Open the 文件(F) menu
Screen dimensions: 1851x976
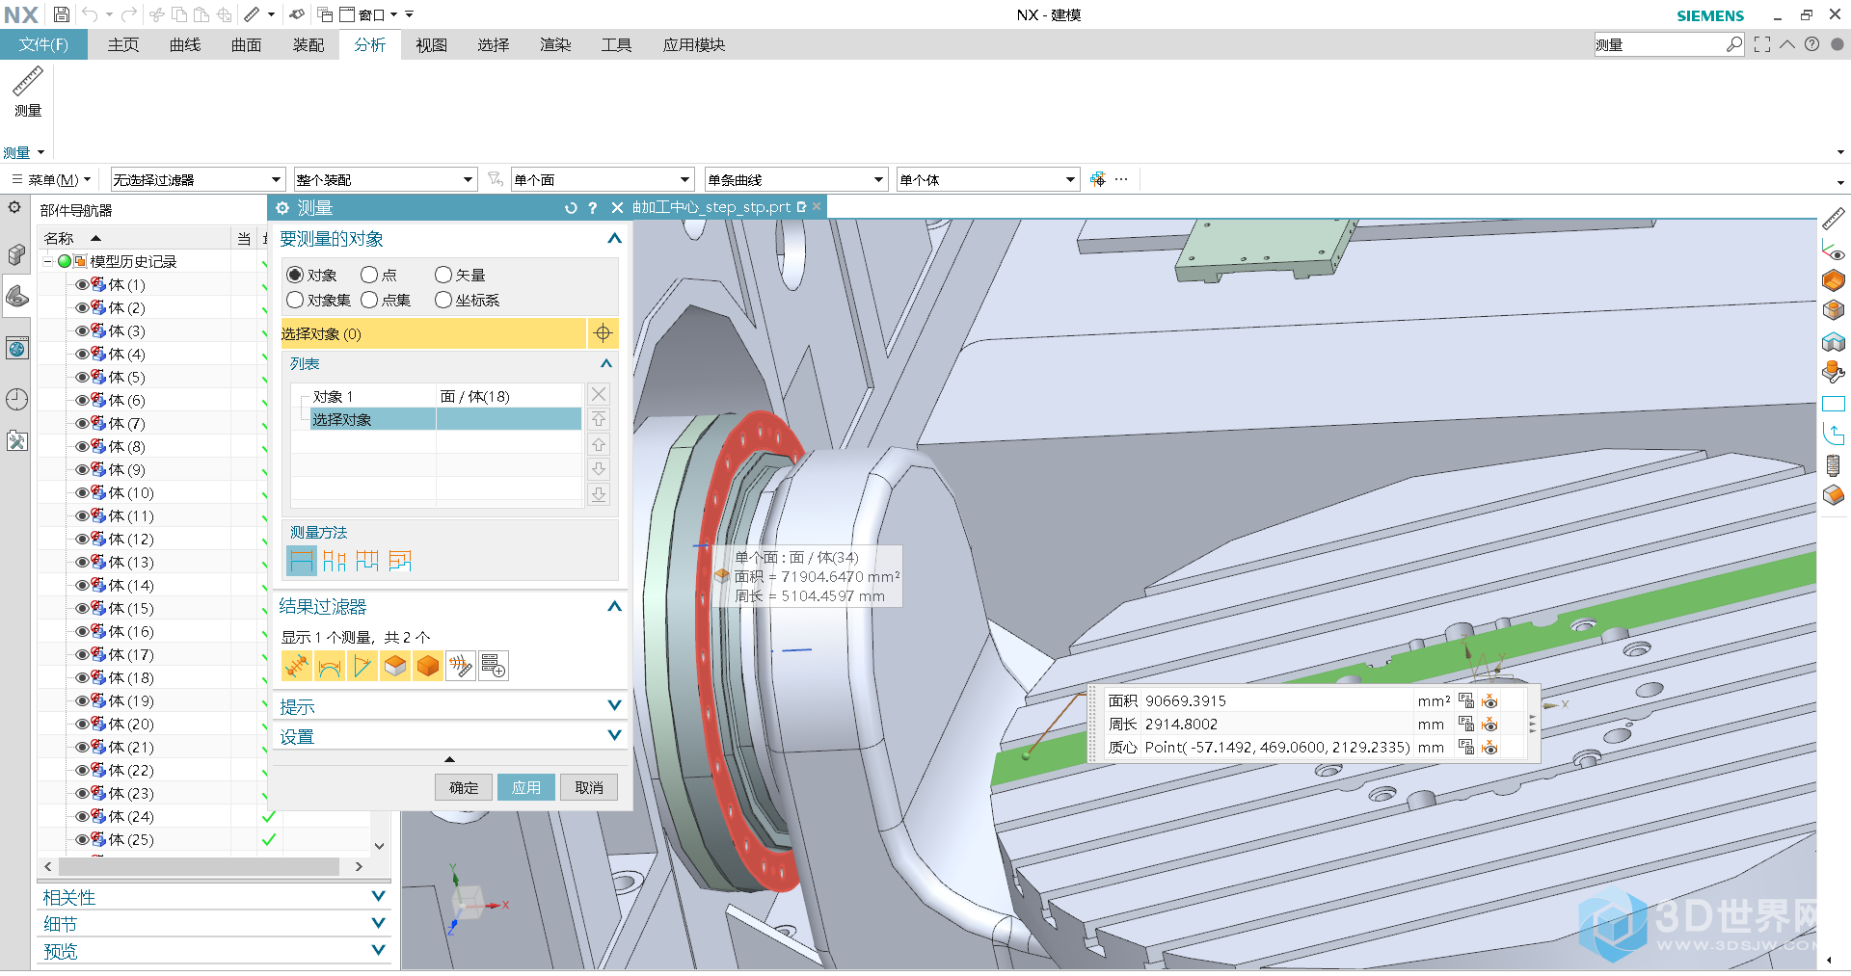click(x=43, y=44)
